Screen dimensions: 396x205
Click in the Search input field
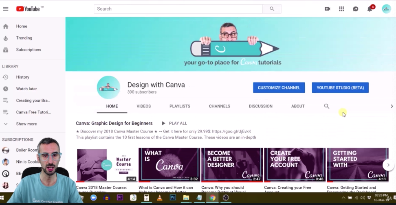point(178,9)
